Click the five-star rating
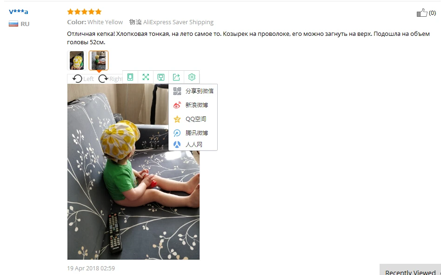 coord(84,12)
